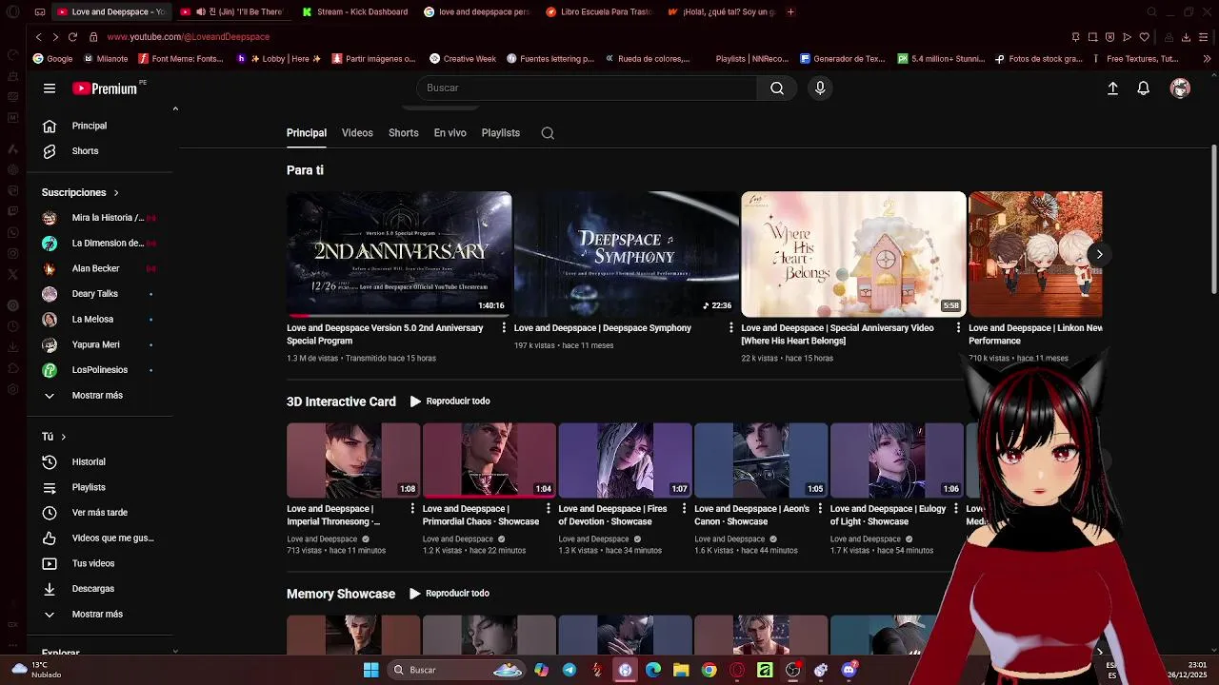The width and height of the screenshot is (1219, 685).
Task: Show next videos in Para ti carousel
Action: pyautogui.click(x=1099, y=254)
